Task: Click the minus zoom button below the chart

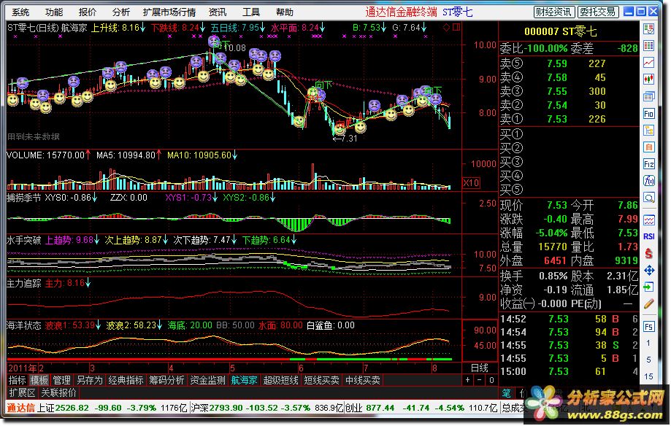Action: click(479, 380)
